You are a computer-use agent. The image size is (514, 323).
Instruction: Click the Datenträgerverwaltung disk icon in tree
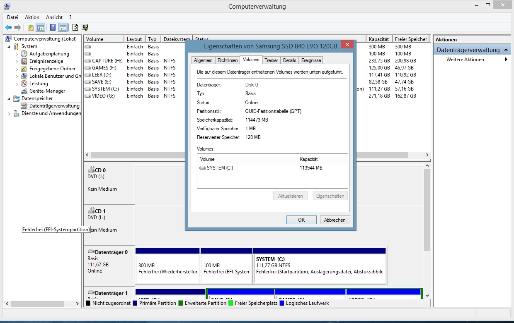point(24,106)
